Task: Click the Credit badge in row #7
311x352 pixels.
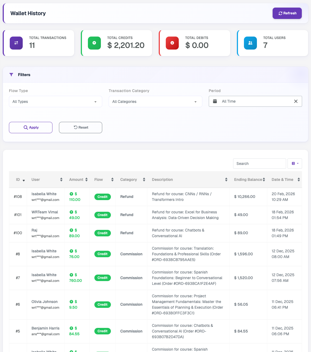Action: (x=102, y=278)
